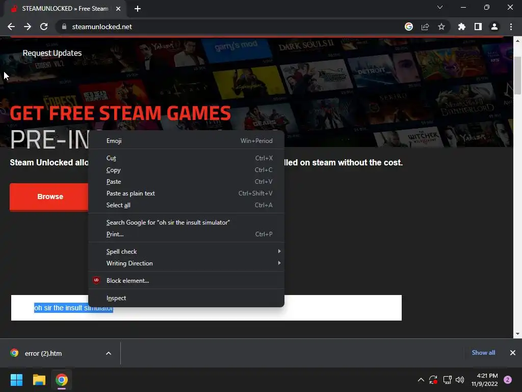Click the browser Back arrow
This screenshot has height=392, width=522.
(11, 27)
